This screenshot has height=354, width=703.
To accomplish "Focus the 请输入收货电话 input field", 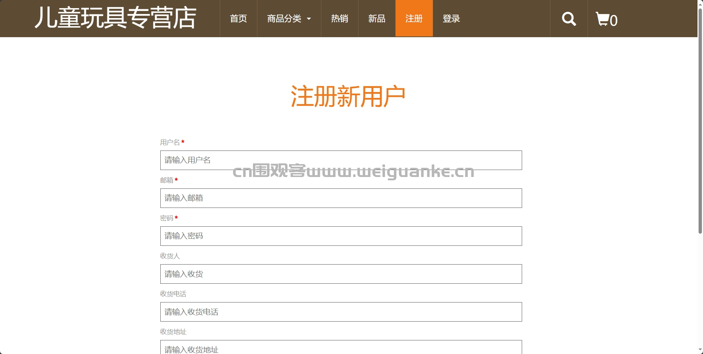I will tap(341, 312).
